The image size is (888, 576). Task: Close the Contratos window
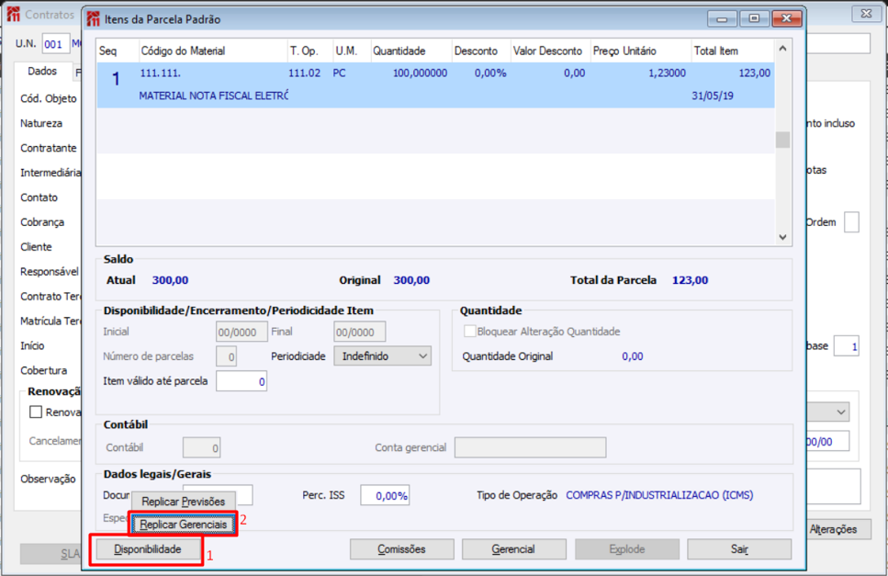click(867, 14)
